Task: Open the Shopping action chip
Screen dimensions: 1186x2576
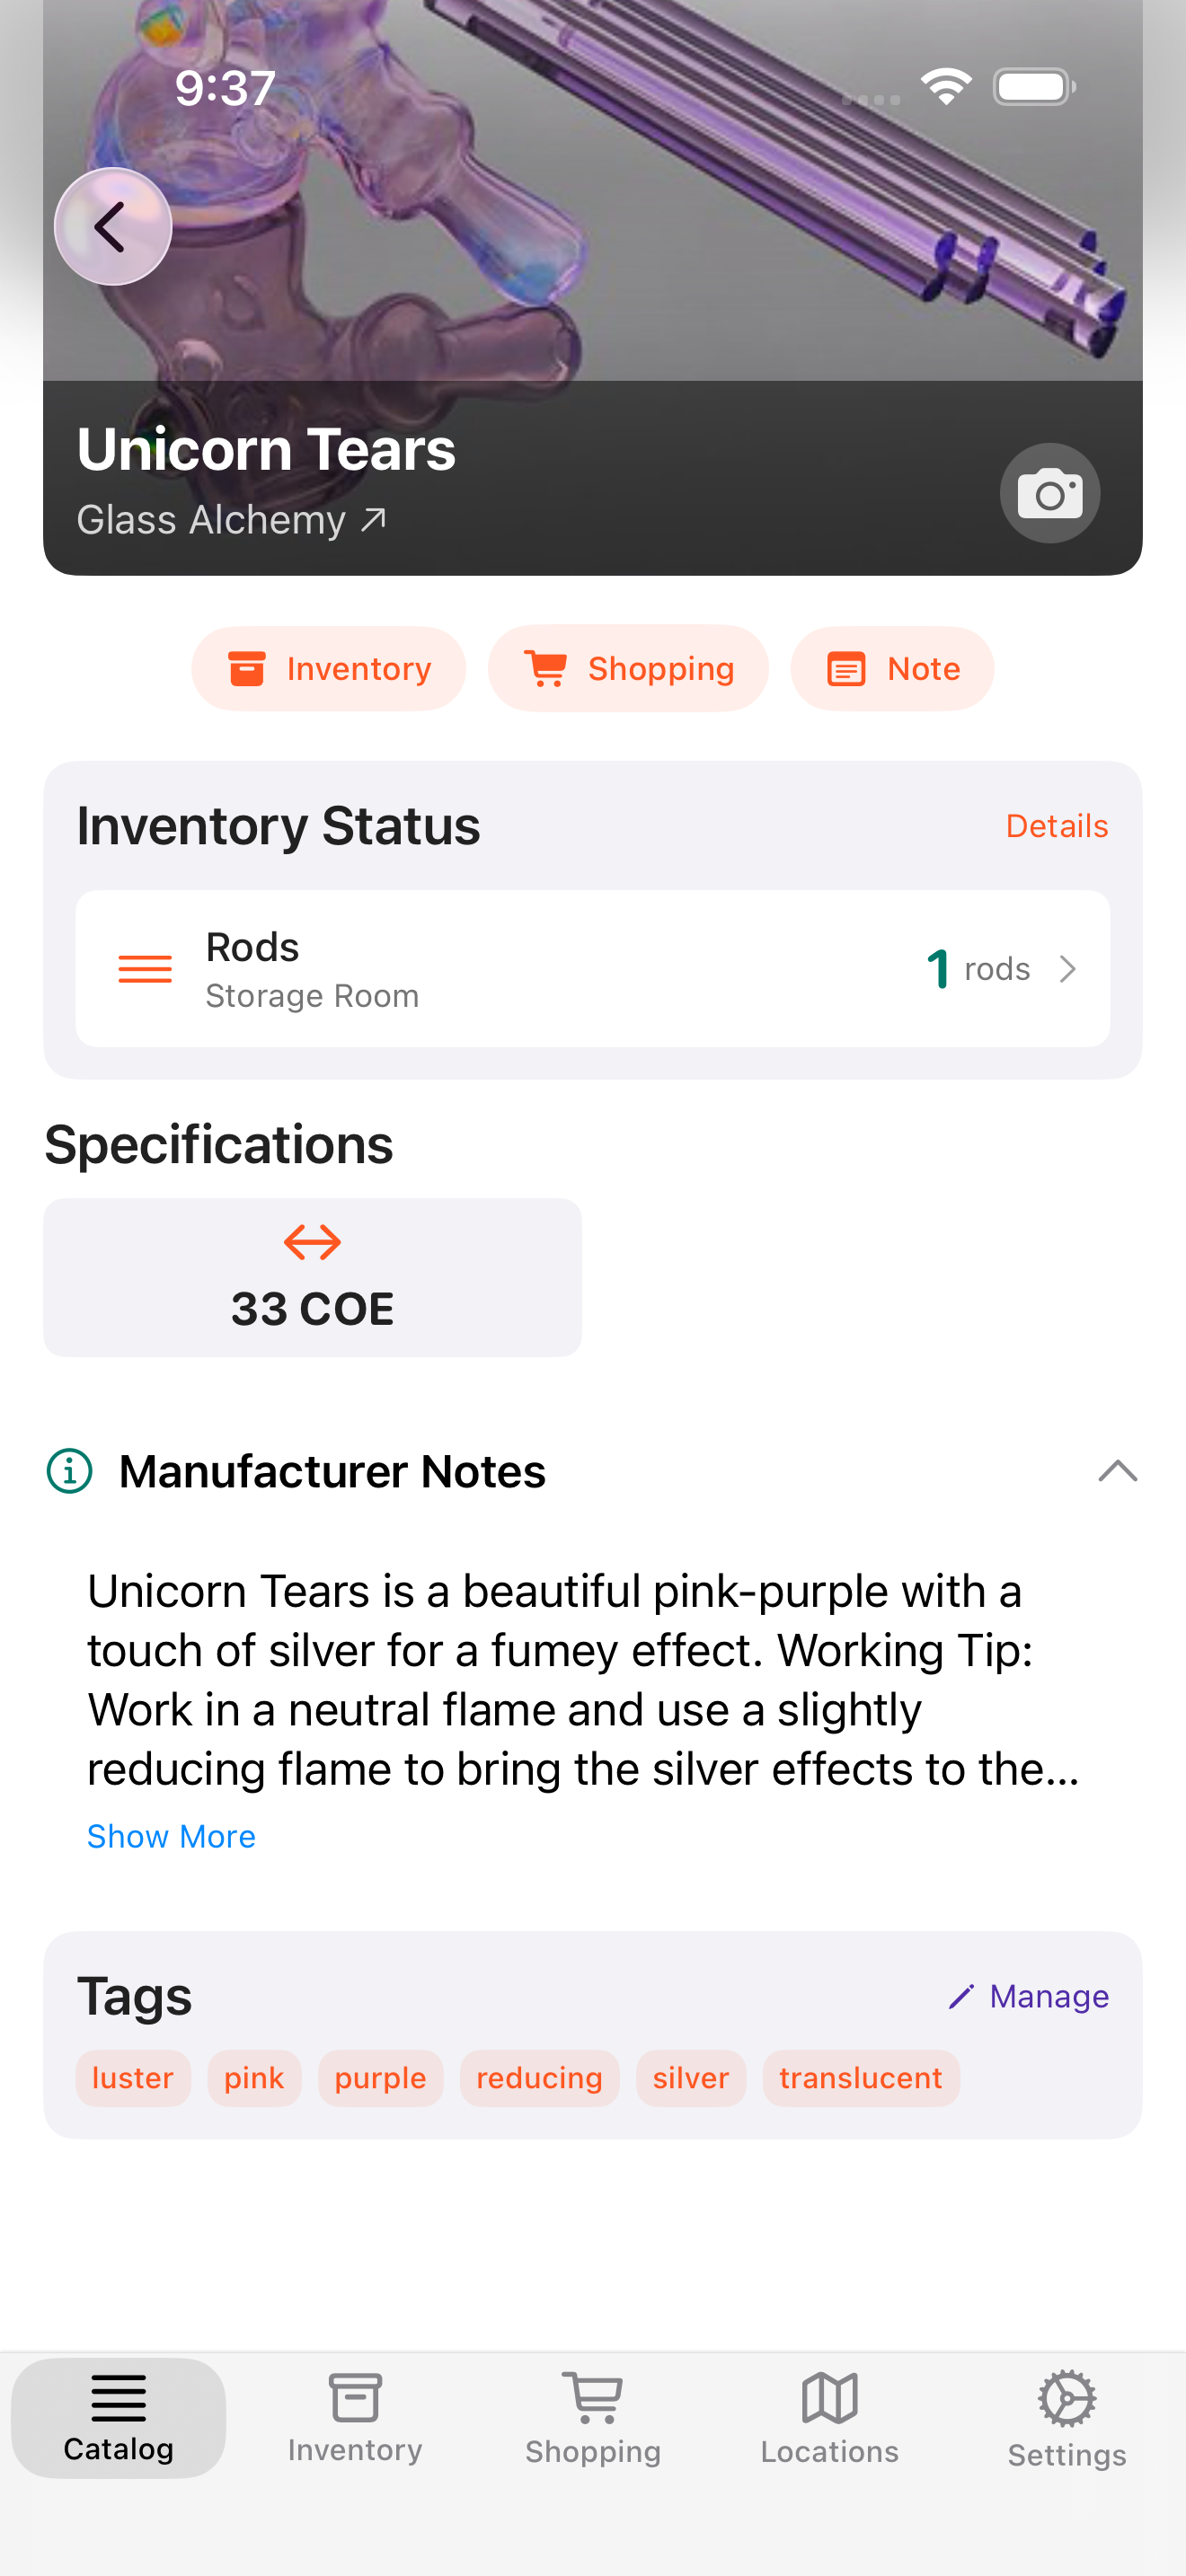Action: [x=628, y=668]
